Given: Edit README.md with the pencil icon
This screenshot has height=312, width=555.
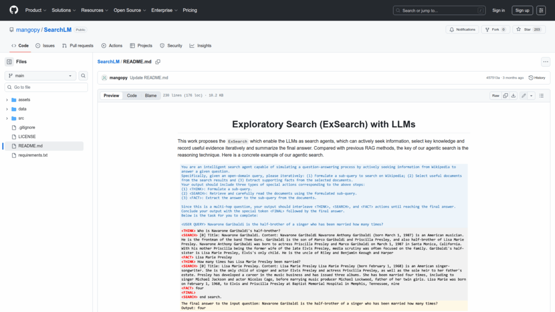Looking at the screenshot, I should [524, 96].
